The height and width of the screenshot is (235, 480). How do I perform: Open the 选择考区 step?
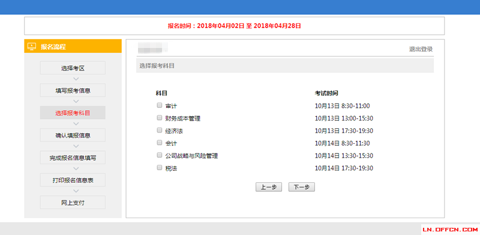click(73, 68)
